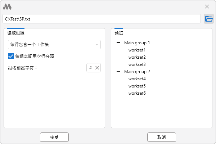The image size is (216, 144).
Task: Collapse Main group 1 node
Action: (x=118, y=43)
